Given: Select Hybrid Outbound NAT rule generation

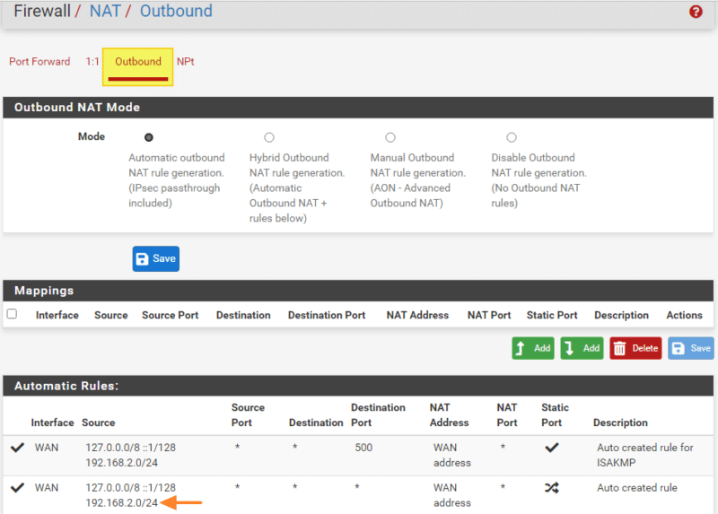Looking at the screenshot, I should click(x=269, y=137).
